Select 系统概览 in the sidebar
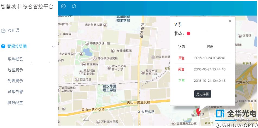Screen dimensions: 258x128 click(x=15, y=59)
